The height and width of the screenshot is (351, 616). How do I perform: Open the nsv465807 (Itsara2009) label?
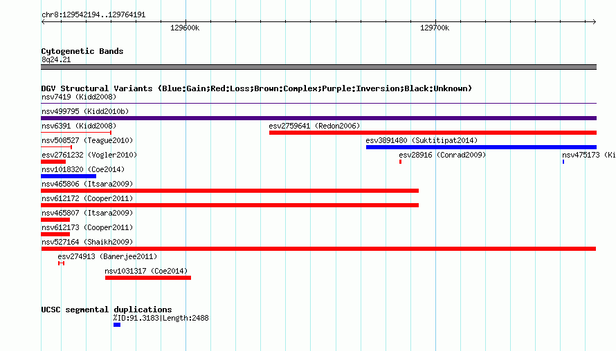[x=87, y=213]
